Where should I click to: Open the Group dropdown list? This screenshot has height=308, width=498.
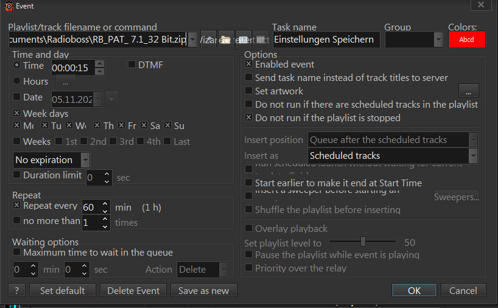(438, 40)
